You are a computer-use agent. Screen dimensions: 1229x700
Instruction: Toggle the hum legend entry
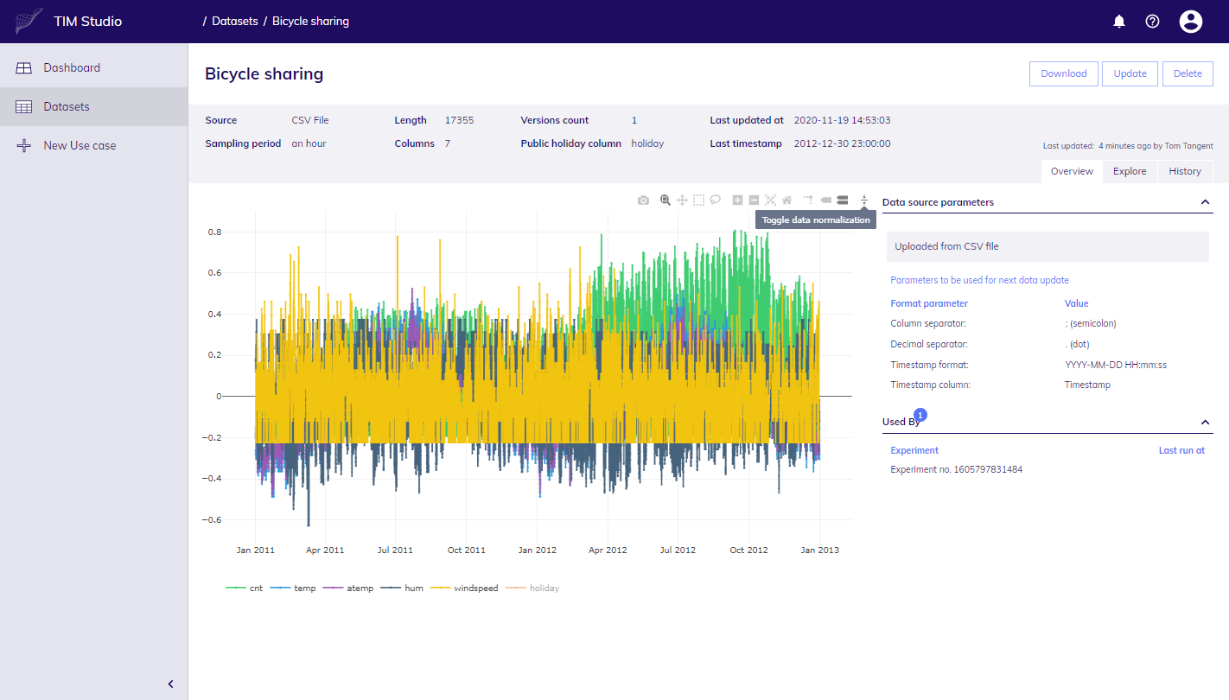[x=402, y=588]
